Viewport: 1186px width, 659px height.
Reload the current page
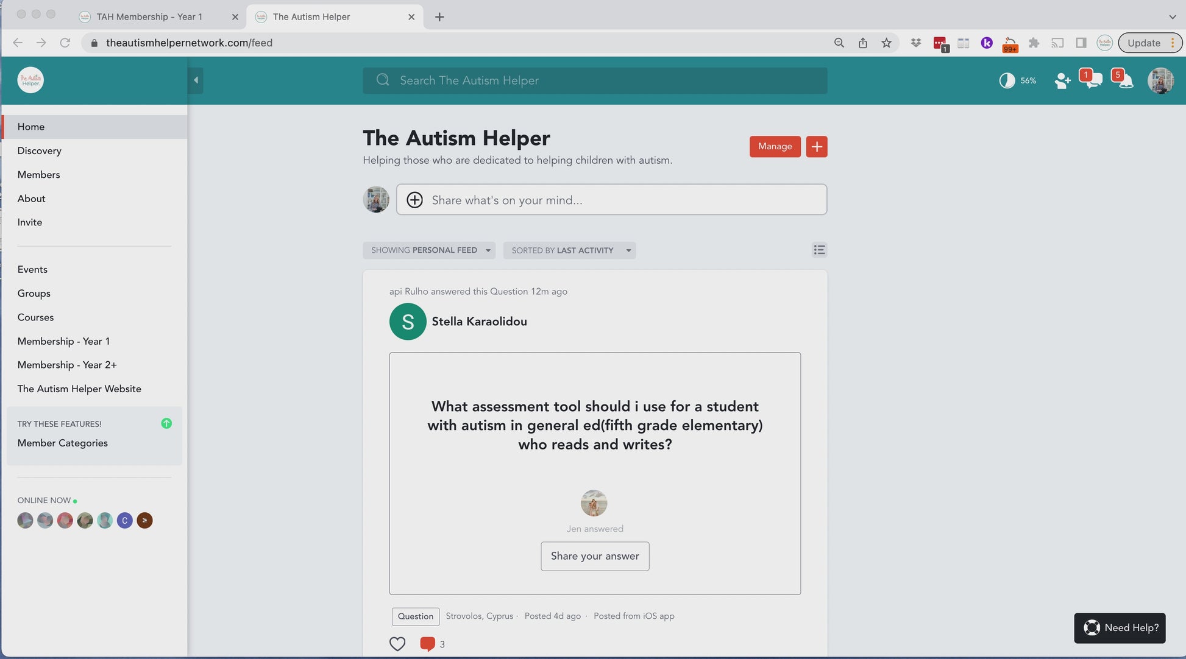65,43
